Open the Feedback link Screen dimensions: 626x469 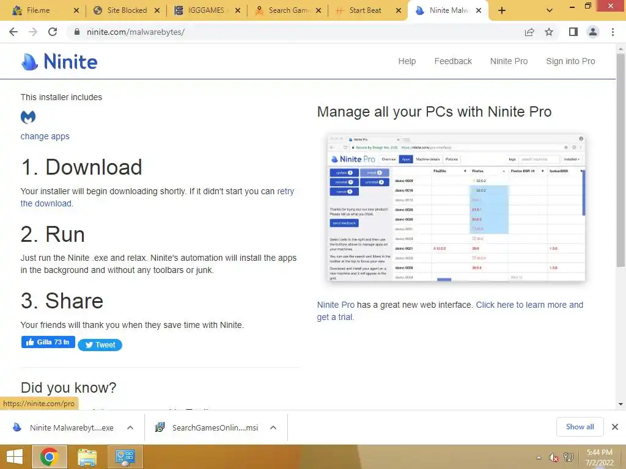(453, 61)
